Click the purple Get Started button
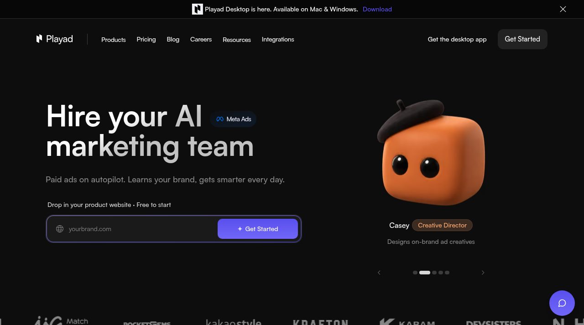This screenshot has width=584, height=325. click(x=258, y=229)
